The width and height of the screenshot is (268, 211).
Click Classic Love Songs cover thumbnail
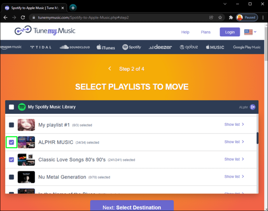(26, 160)
